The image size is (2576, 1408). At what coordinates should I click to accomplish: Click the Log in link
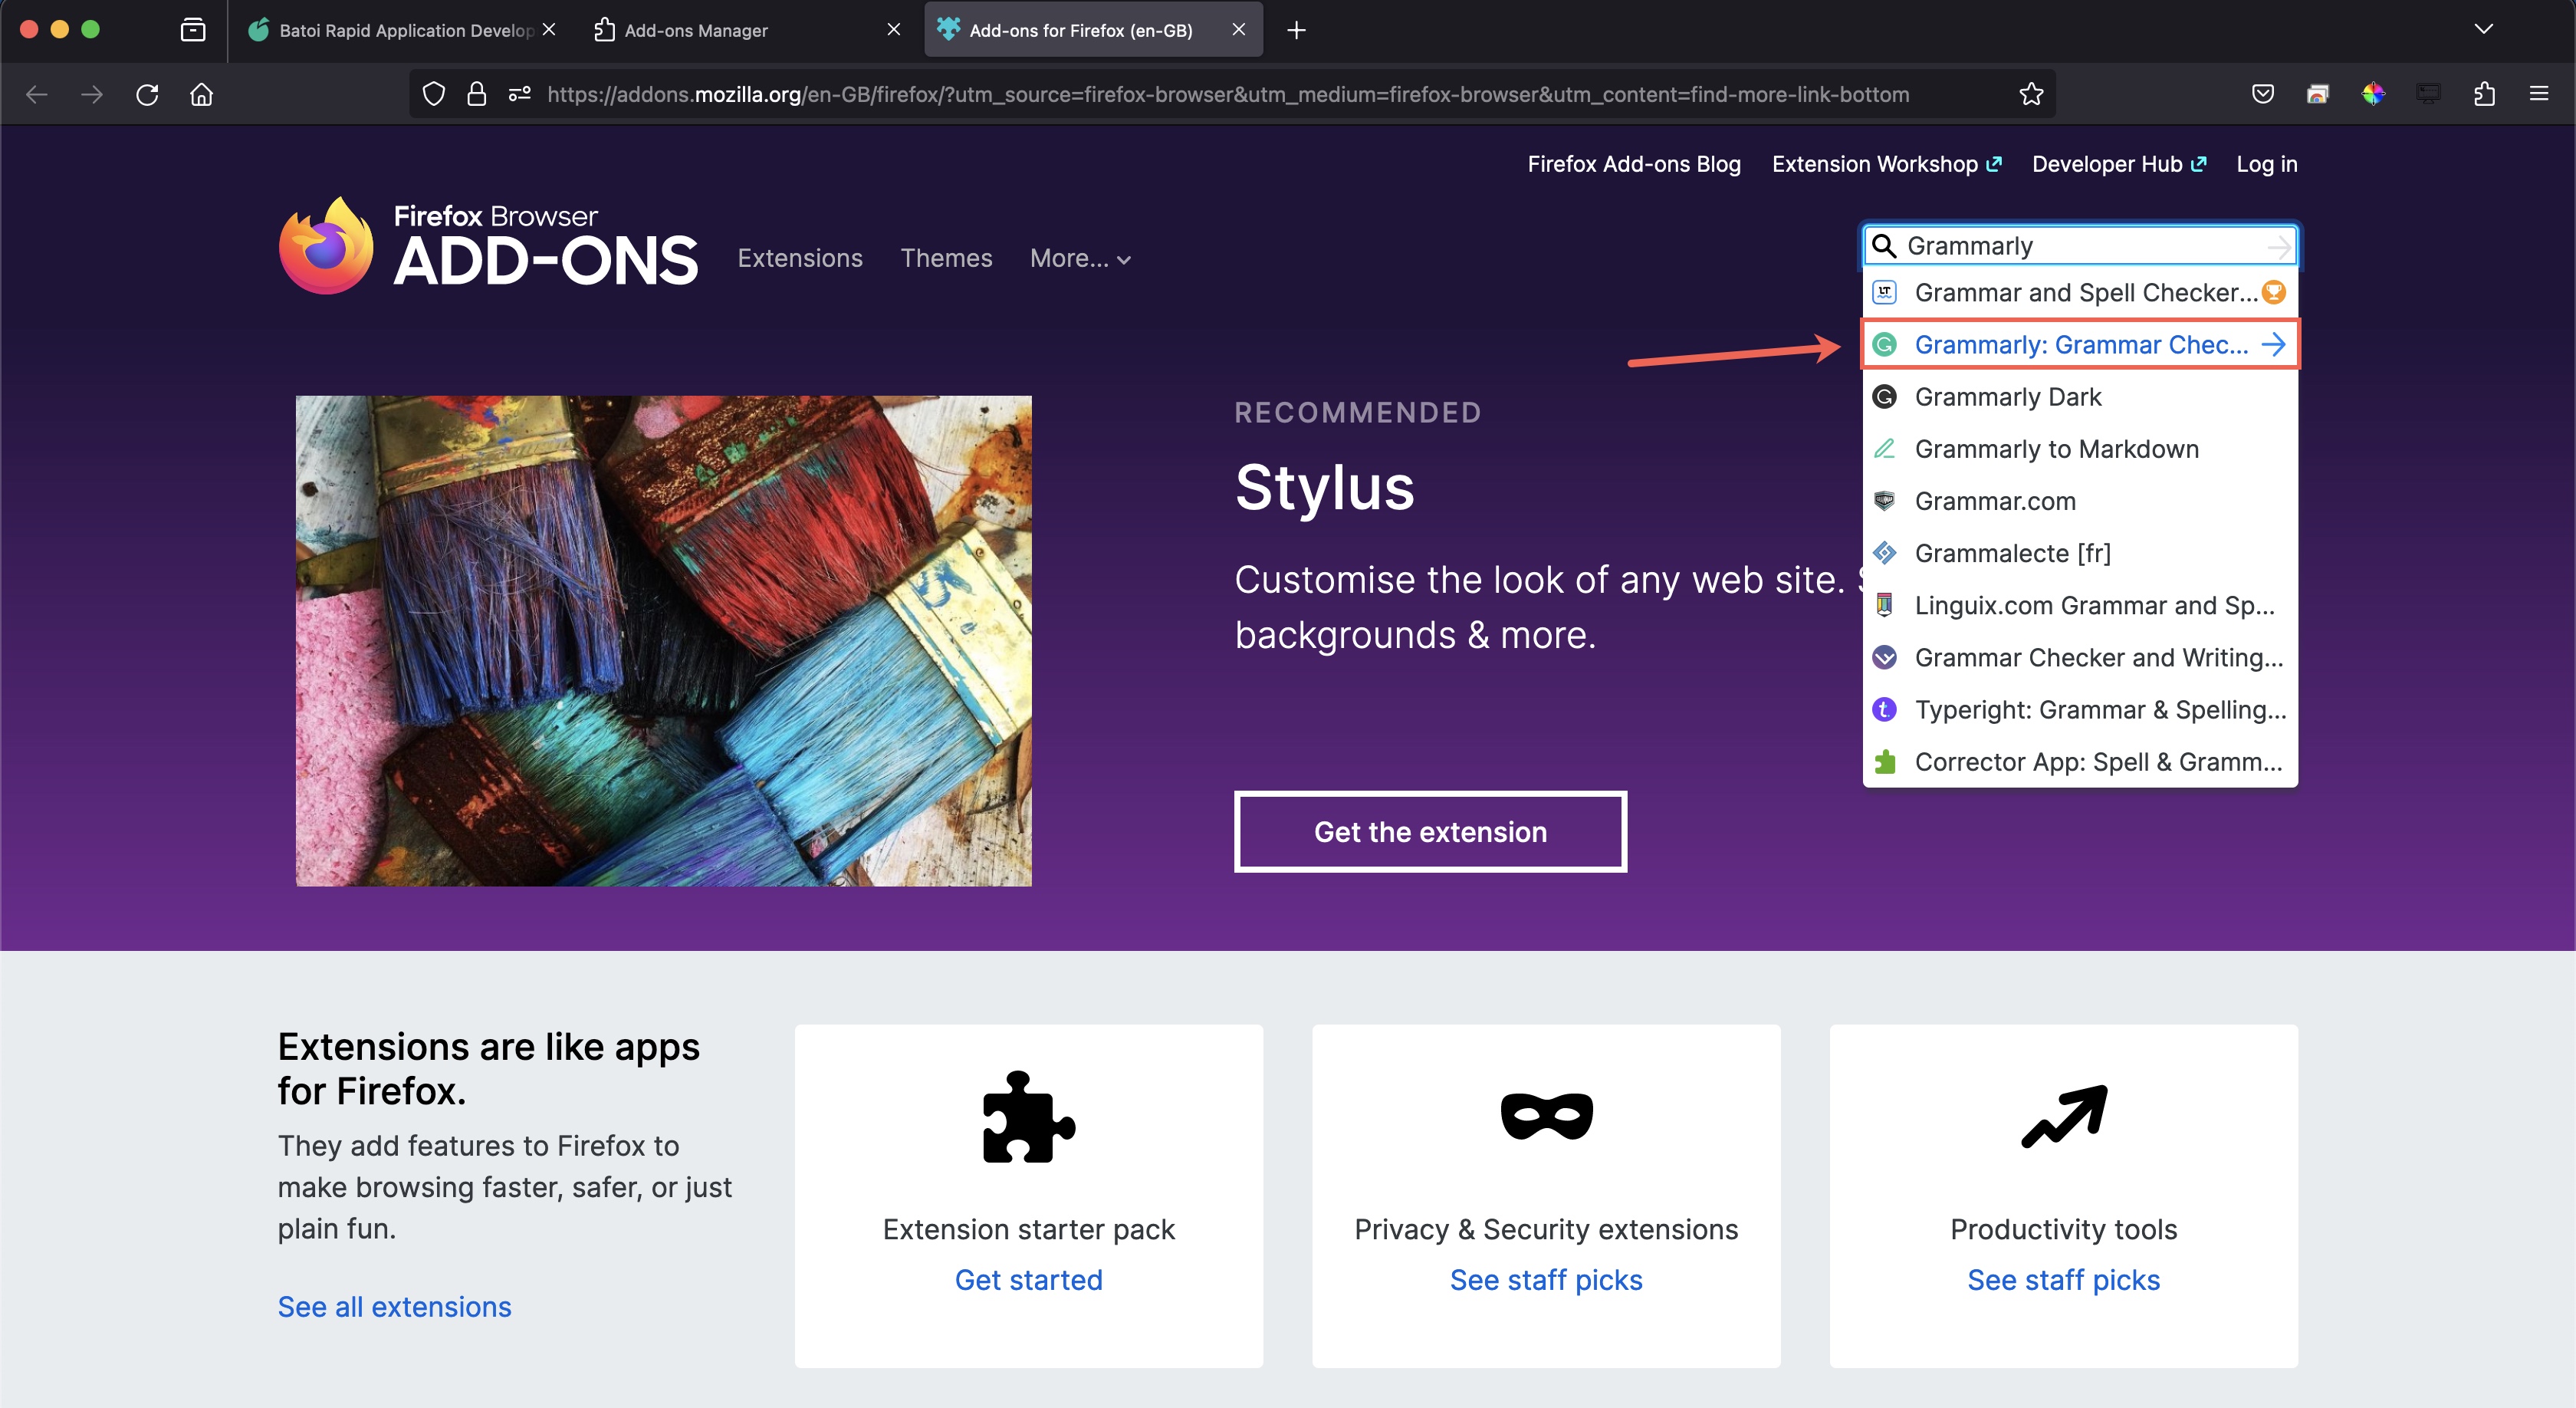coord(2267,164)
